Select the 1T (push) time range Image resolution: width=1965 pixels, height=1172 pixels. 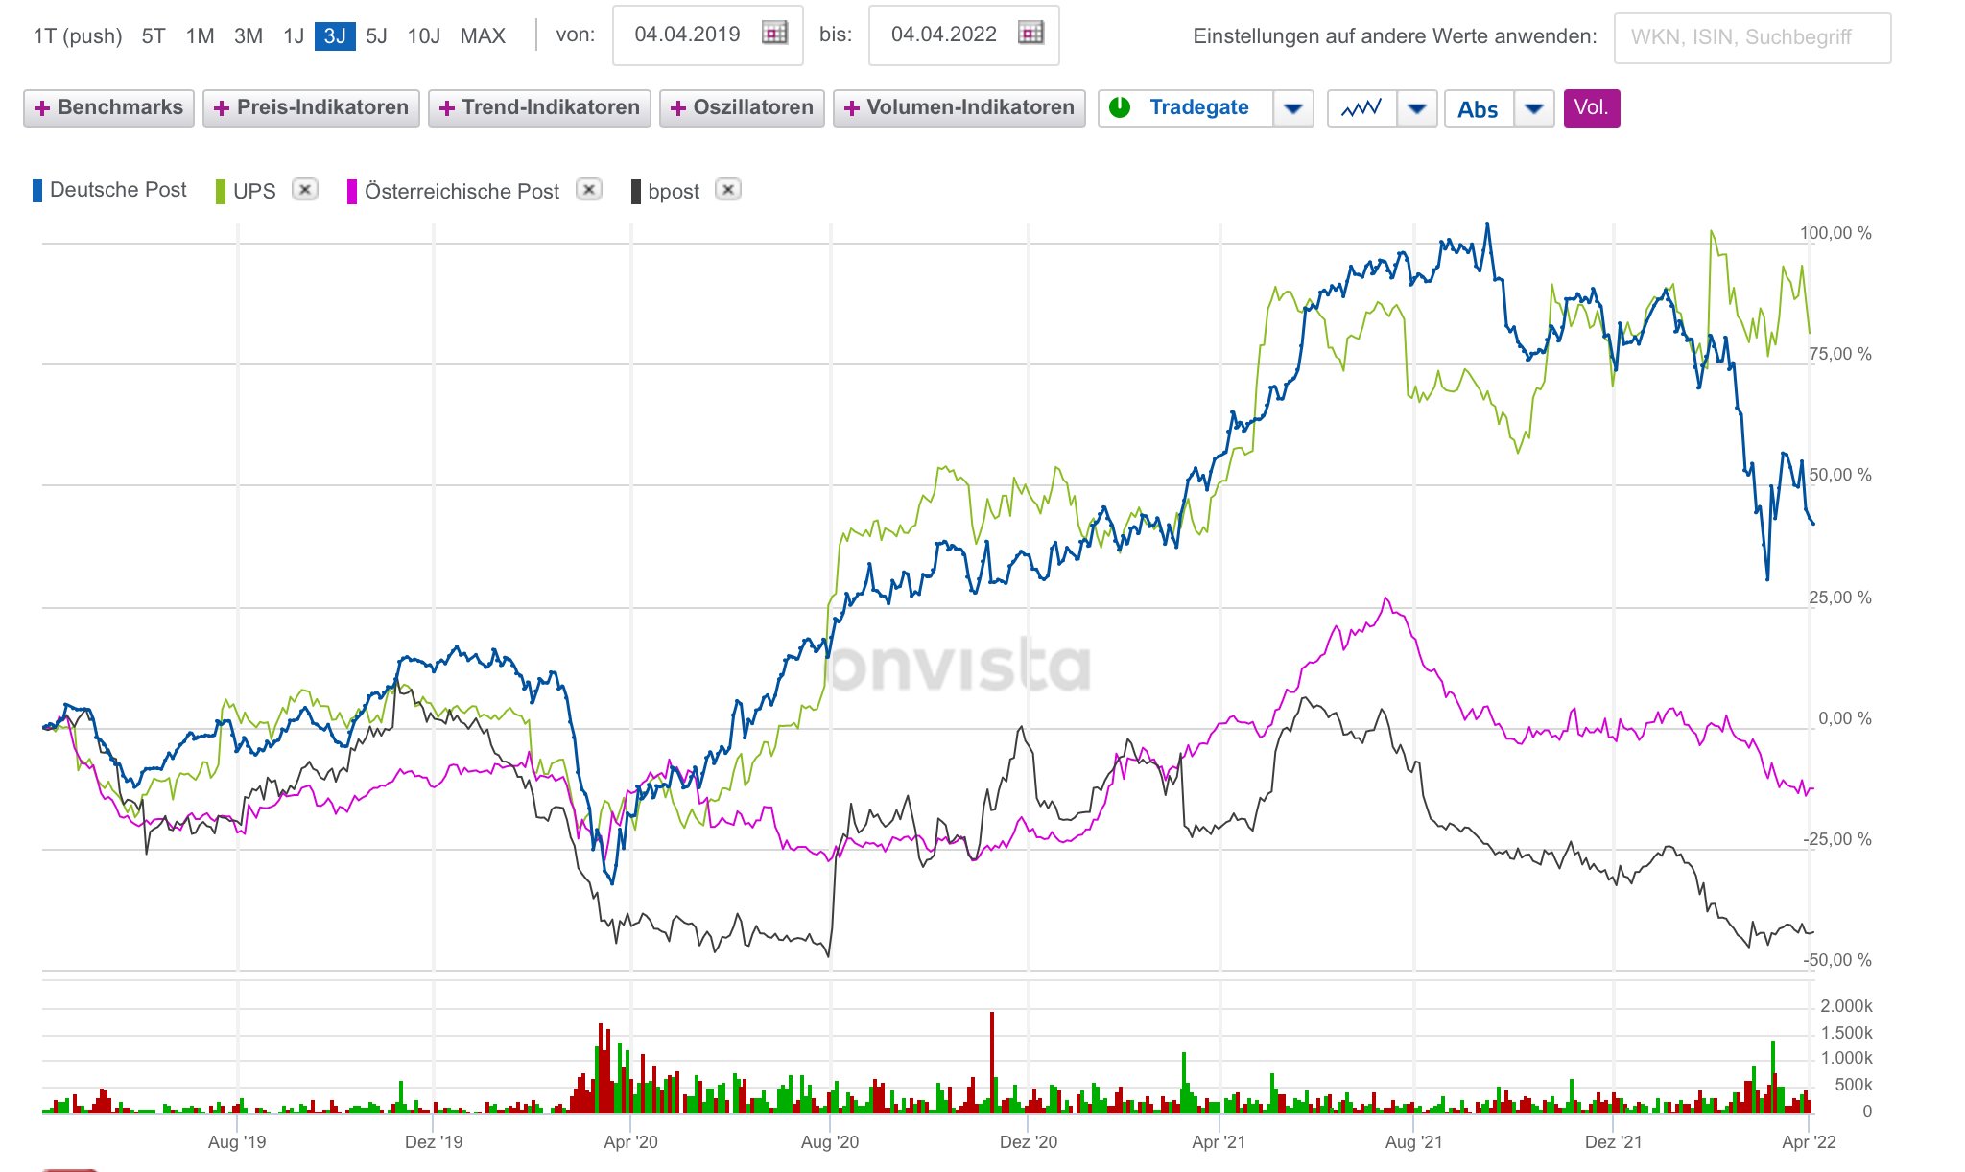[x=78, y=36]
